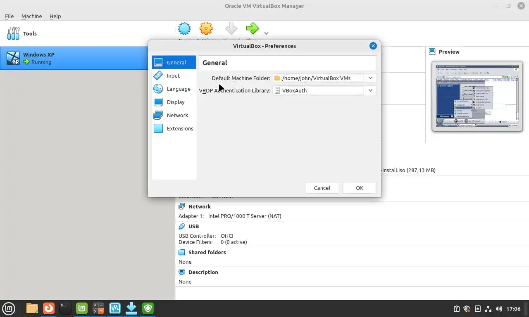Open the File menu
Viewport: 529px width, 317px height.
(9, 16)
